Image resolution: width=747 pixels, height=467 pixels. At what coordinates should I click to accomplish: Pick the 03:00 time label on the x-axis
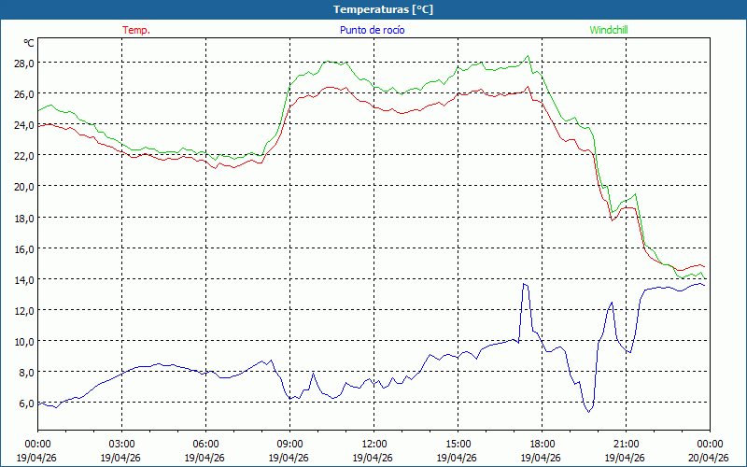(x=122, y=444)
